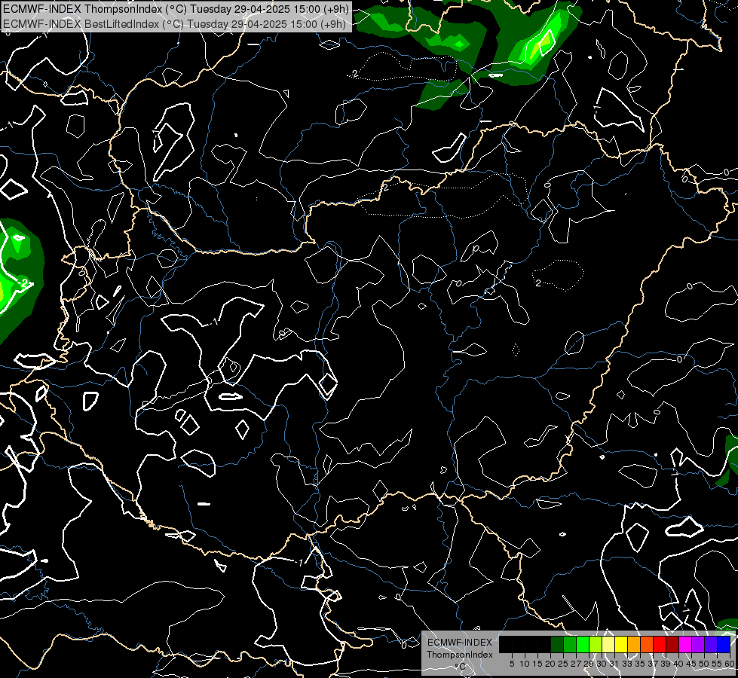The image size is (738, 678).
Task: Click the legend value 29
Action: point(589,664)
